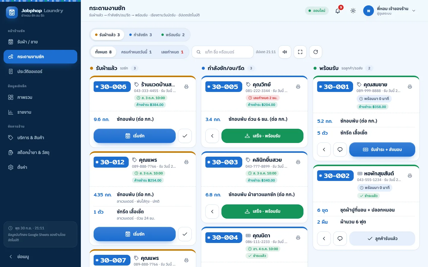The image size is (428, 267).
Task: Print ticket for order 30-007
Action: pyautogui.click(x=186, y=260)
